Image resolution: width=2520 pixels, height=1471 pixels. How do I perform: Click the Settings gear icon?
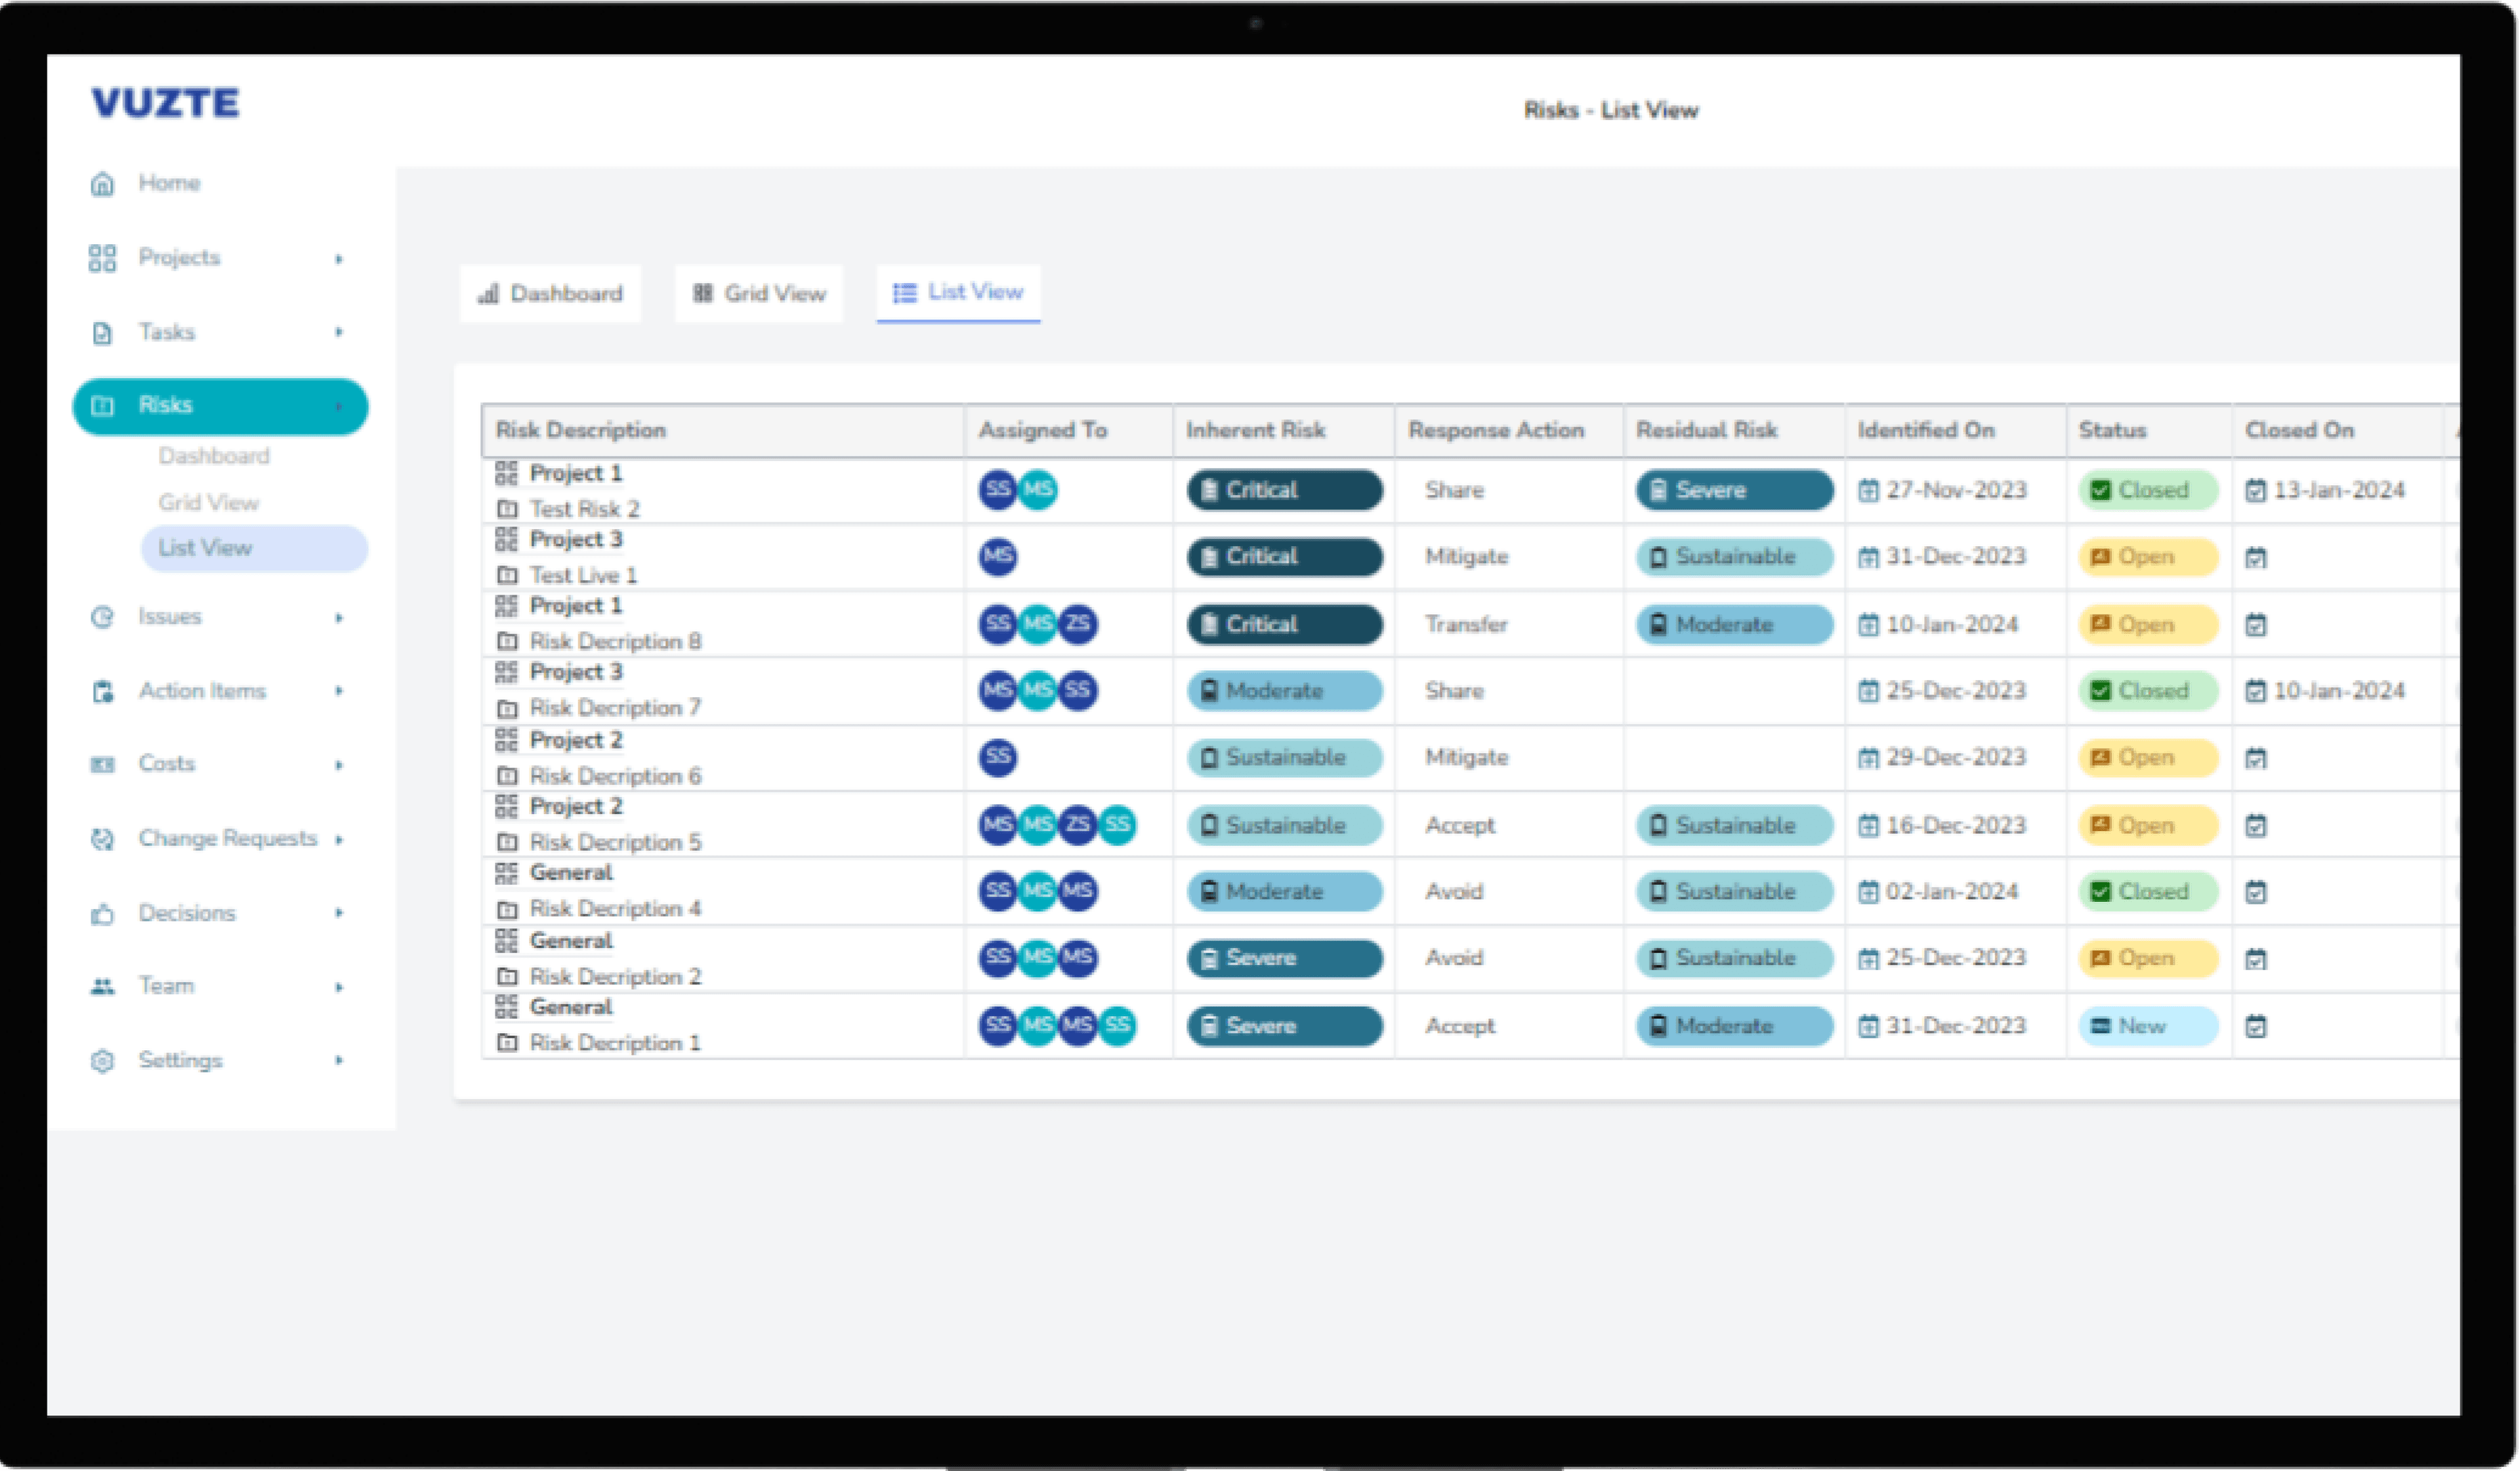coord(102,1061)
